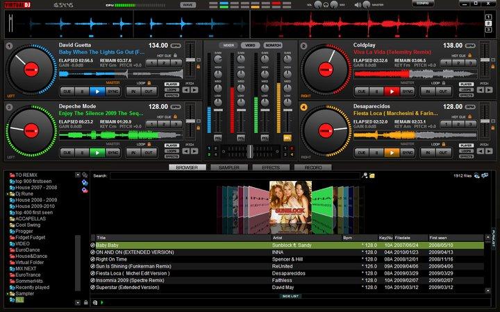Pause deck 4 playing Fiesta Loca
This screenshot has height=312, width=500.
376,152
